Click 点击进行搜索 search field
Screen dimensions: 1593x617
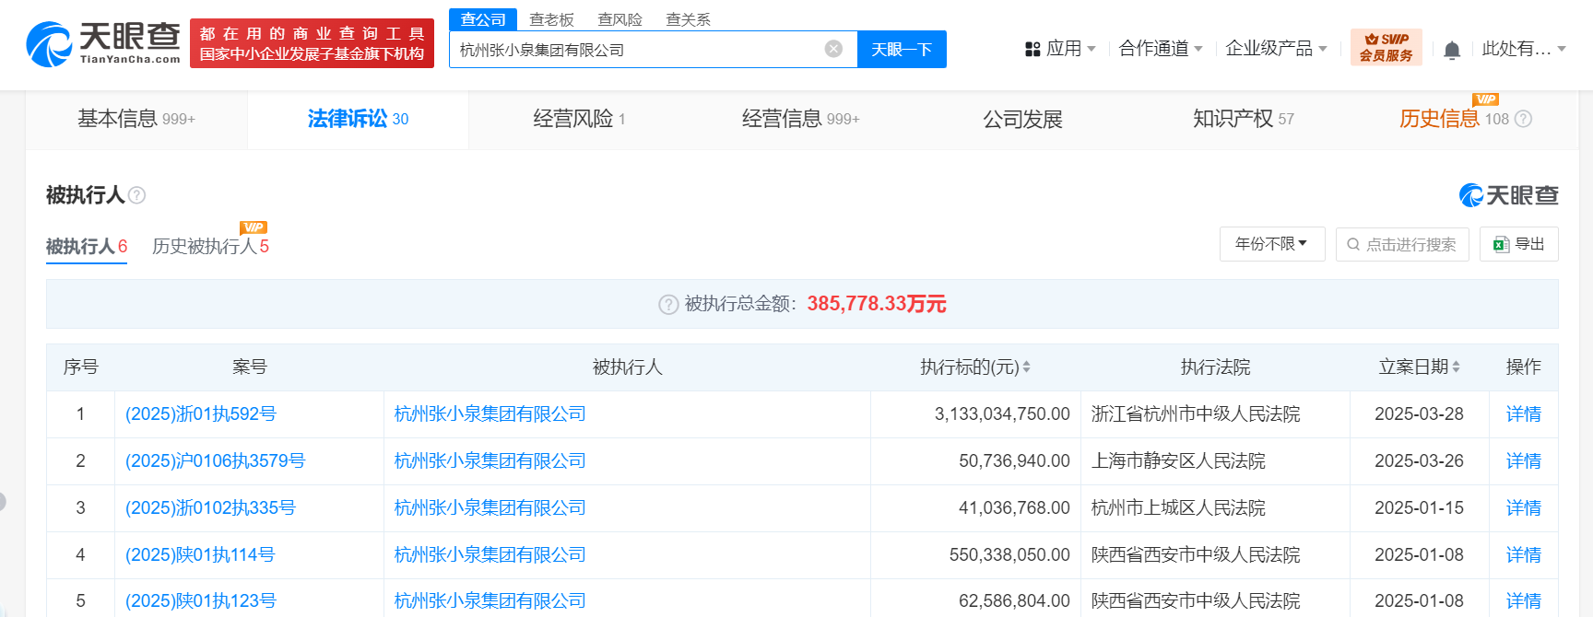tap(1402, 244)
